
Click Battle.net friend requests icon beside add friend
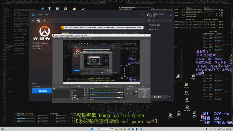point(153,20)
